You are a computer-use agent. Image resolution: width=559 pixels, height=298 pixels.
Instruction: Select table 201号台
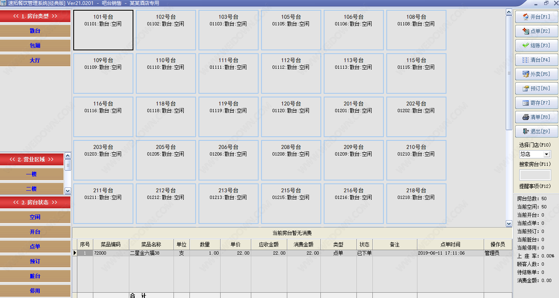[354, 117]
